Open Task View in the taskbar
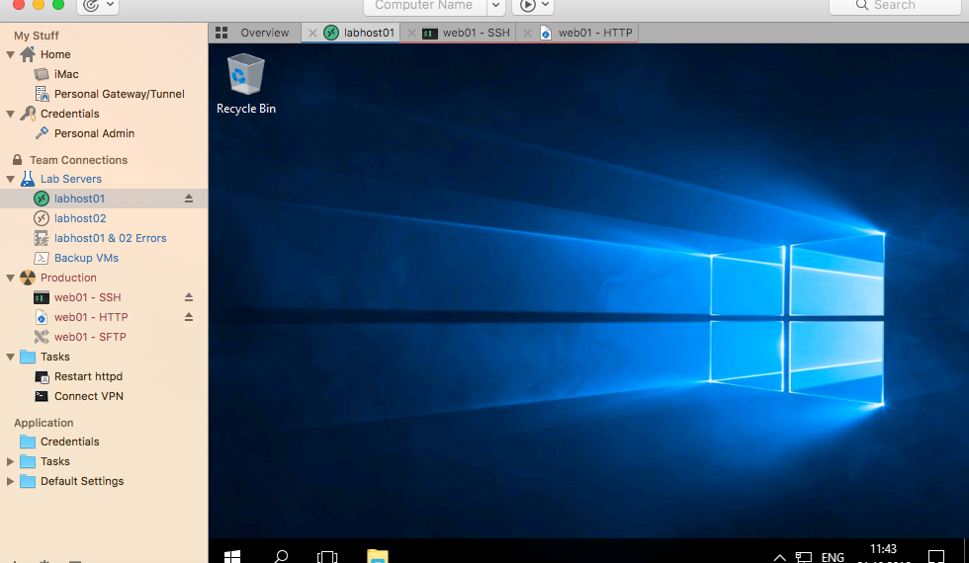The image size is (969, 563). tap(327, 556)
